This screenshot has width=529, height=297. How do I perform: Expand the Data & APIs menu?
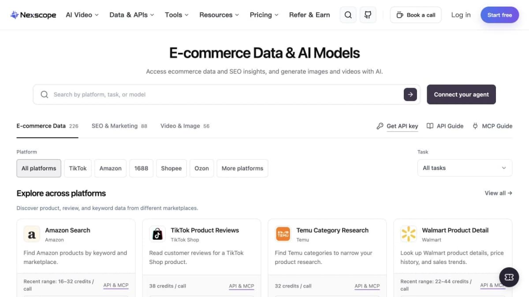132,15
